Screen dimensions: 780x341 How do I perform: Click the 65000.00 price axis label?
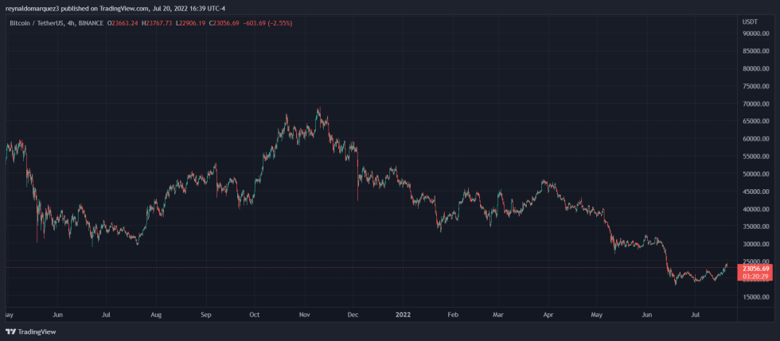pos(756,122)
